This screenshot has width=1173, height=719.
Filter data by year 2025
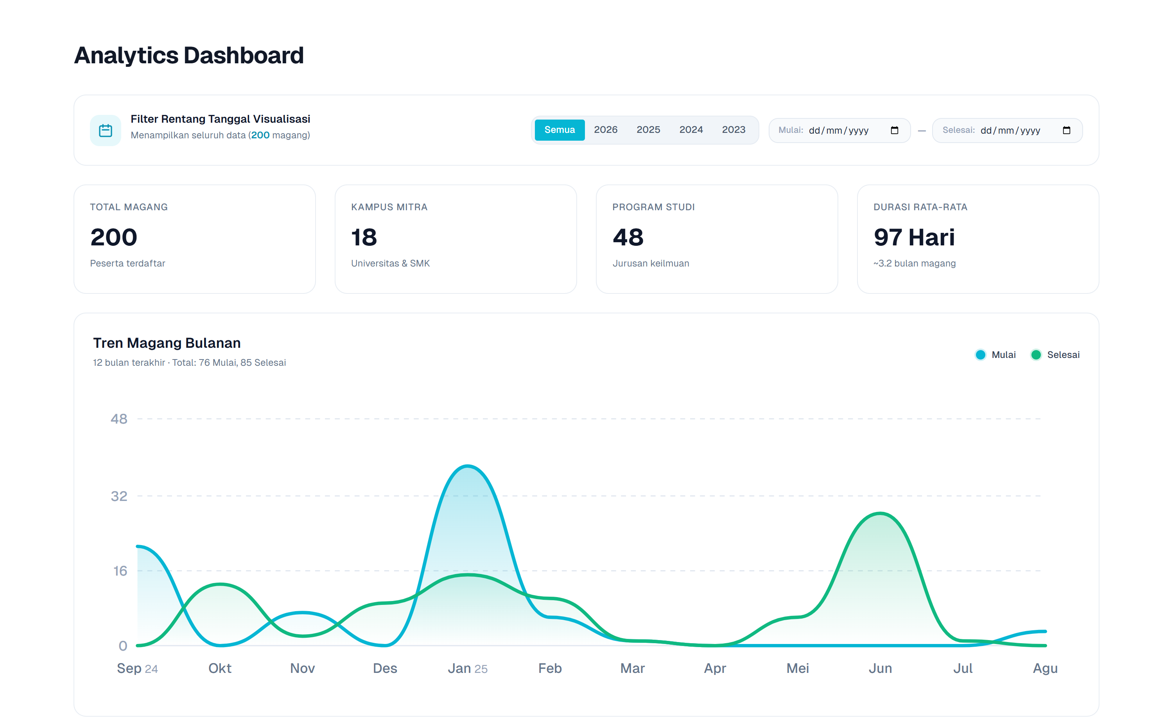(x=648, y=130)
